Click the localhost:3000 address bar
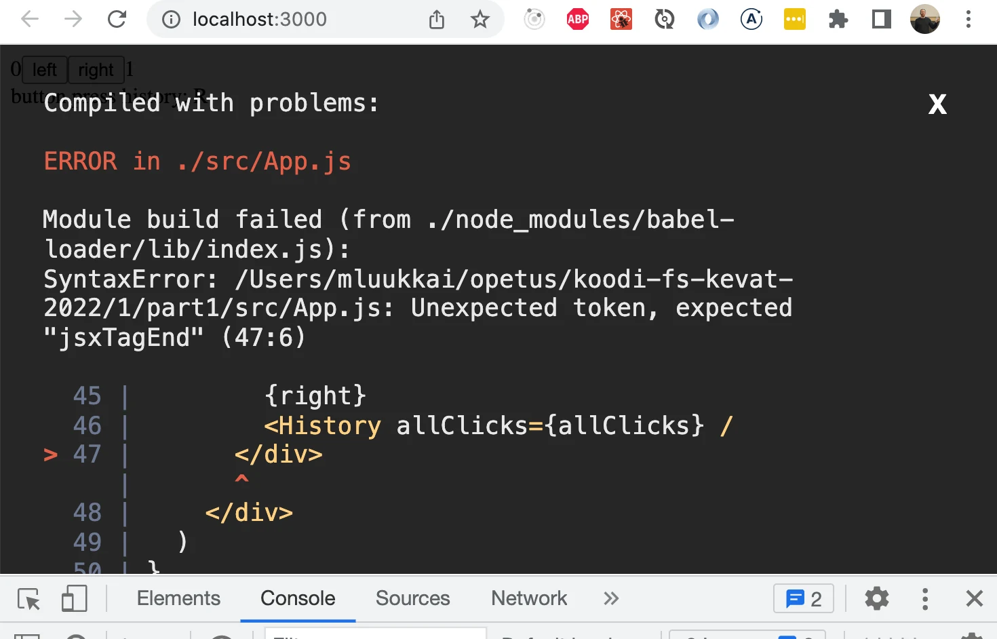The width and height of the screenshot is (997, 639). [260, 20]
